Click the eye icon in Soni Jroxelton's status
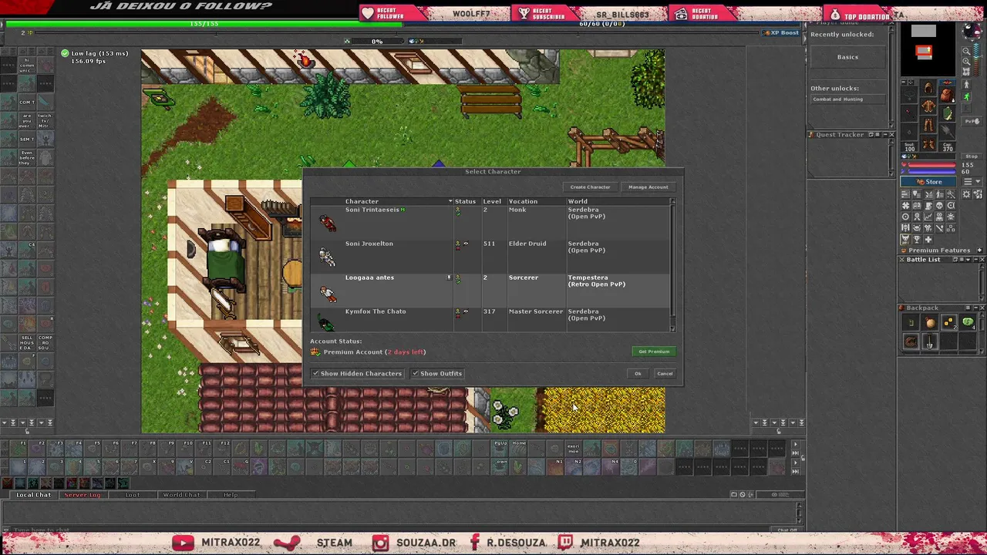 [x=465, y=244]
